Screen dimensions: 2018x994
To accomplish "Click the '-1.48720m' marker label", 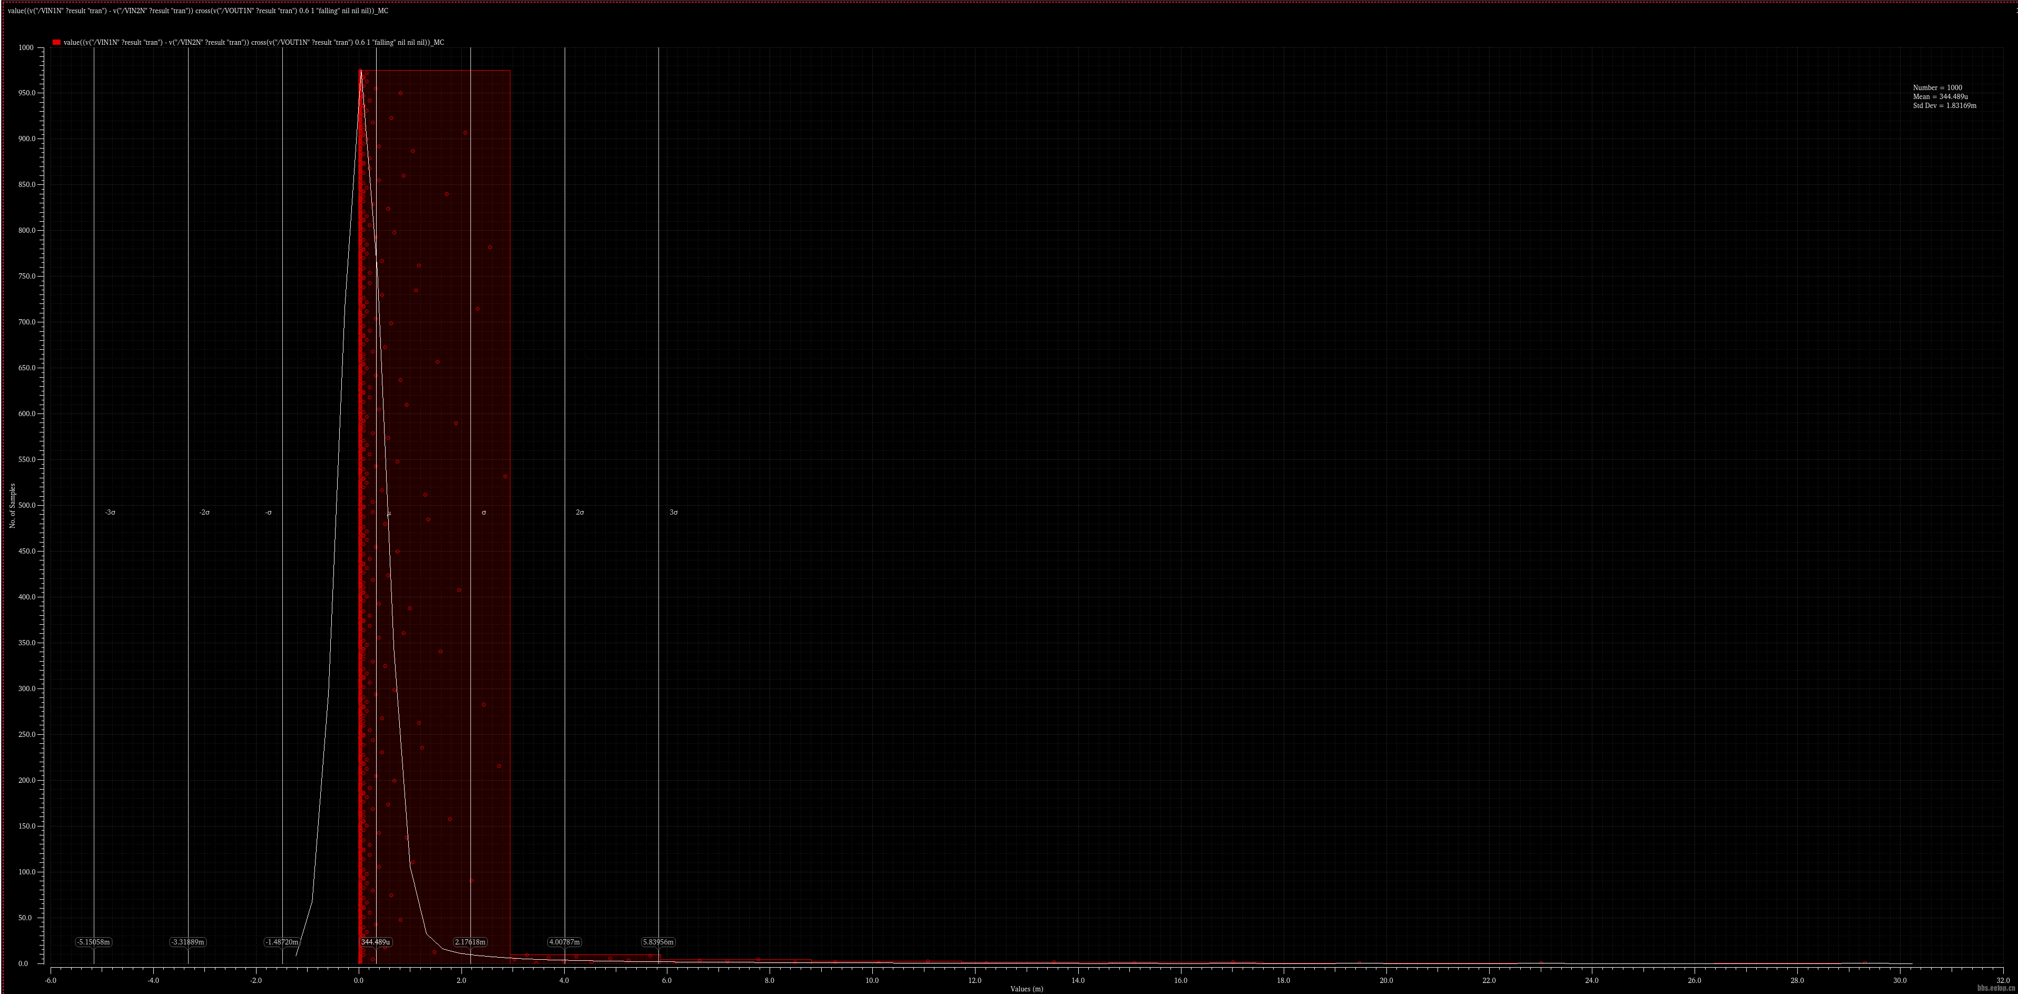I will click(x=282, y=941).
